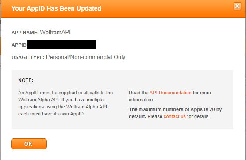Click the 'Your AppID Has Been Updated' title

56,8
